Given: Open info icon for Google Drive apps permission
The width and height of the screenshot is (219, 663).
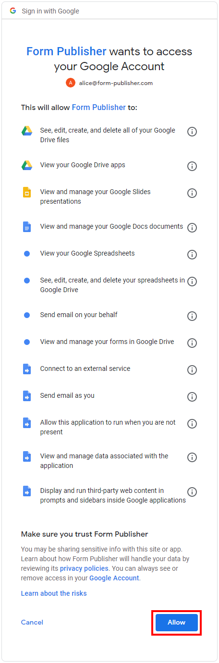Looking at the screenshot, I should tap(192, 166).
